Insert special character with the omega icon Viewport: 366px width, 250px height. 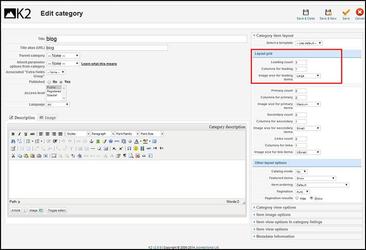(x=129, y=148)
